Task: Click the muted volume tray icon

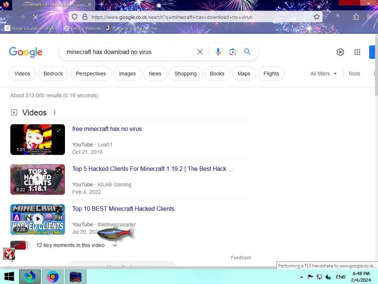Action: coord(328,277)
